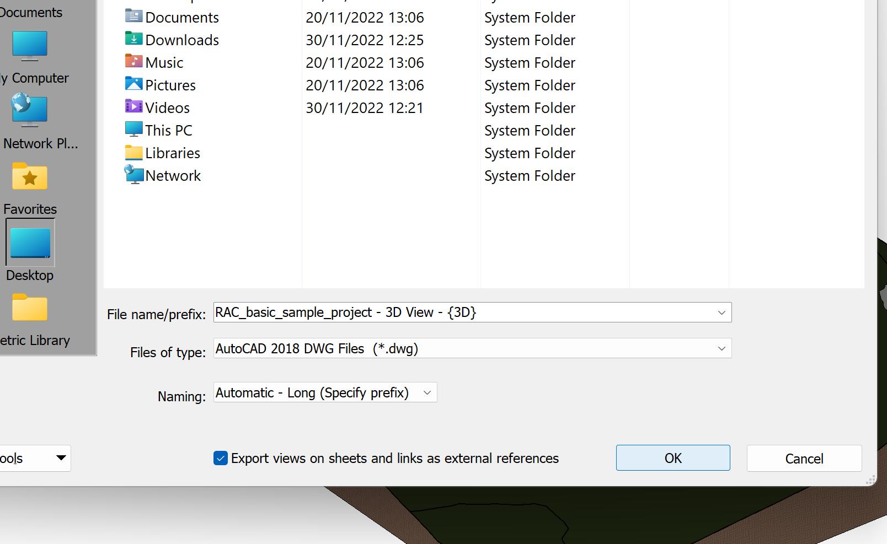
Task: Select the This PC icon in file list
Action: [x=133, y=130]
